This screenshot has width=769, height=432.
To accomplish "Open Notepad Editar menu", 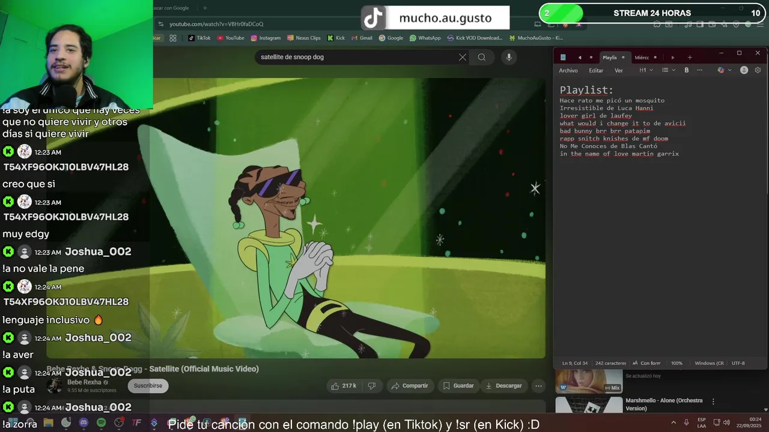I will (596, 70).
